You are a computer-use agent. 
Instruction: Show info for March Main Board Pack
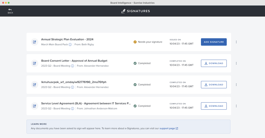point(70,44)
